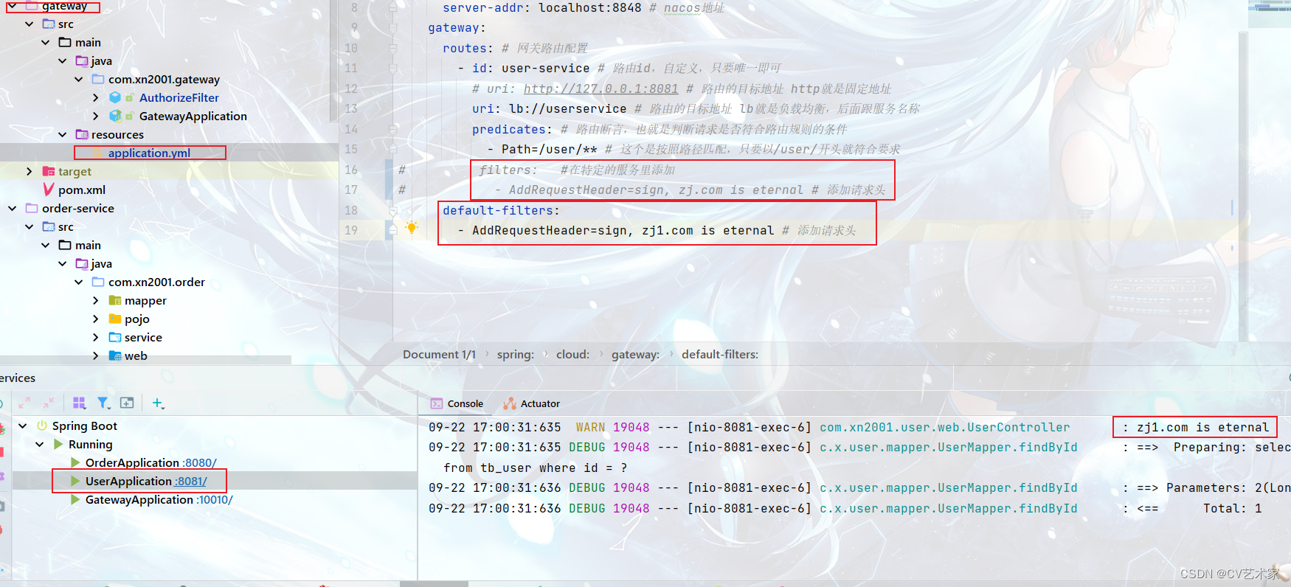
Task: Click line number 19 in gutter
Action: click(x=351, y=230)
